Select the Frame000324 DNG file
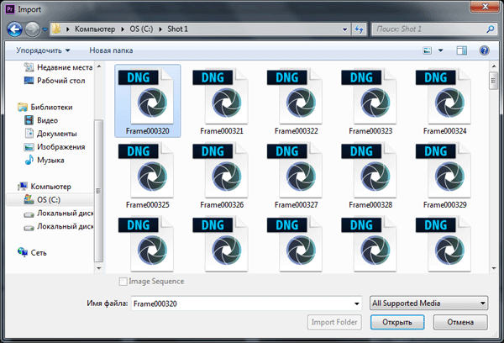504x343 pixels. (x=444, y=101)
